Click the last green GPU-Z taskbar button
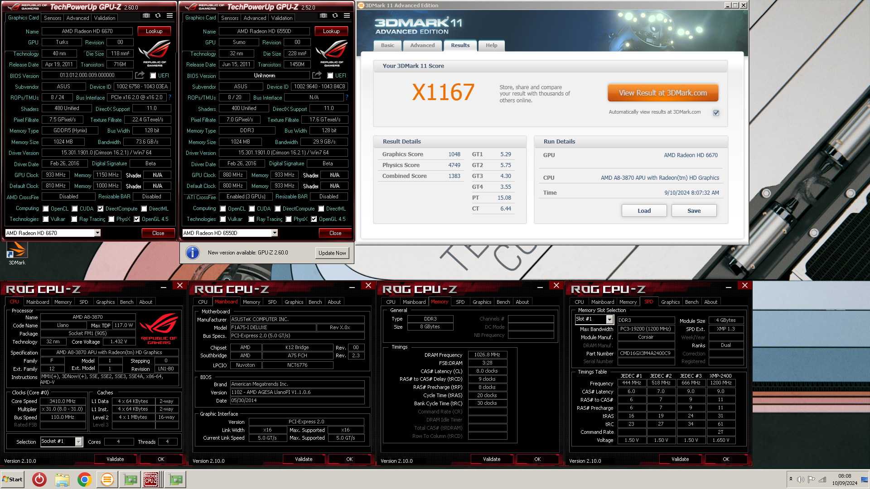Viewport: 870px width, 489px height. [176, 479]
